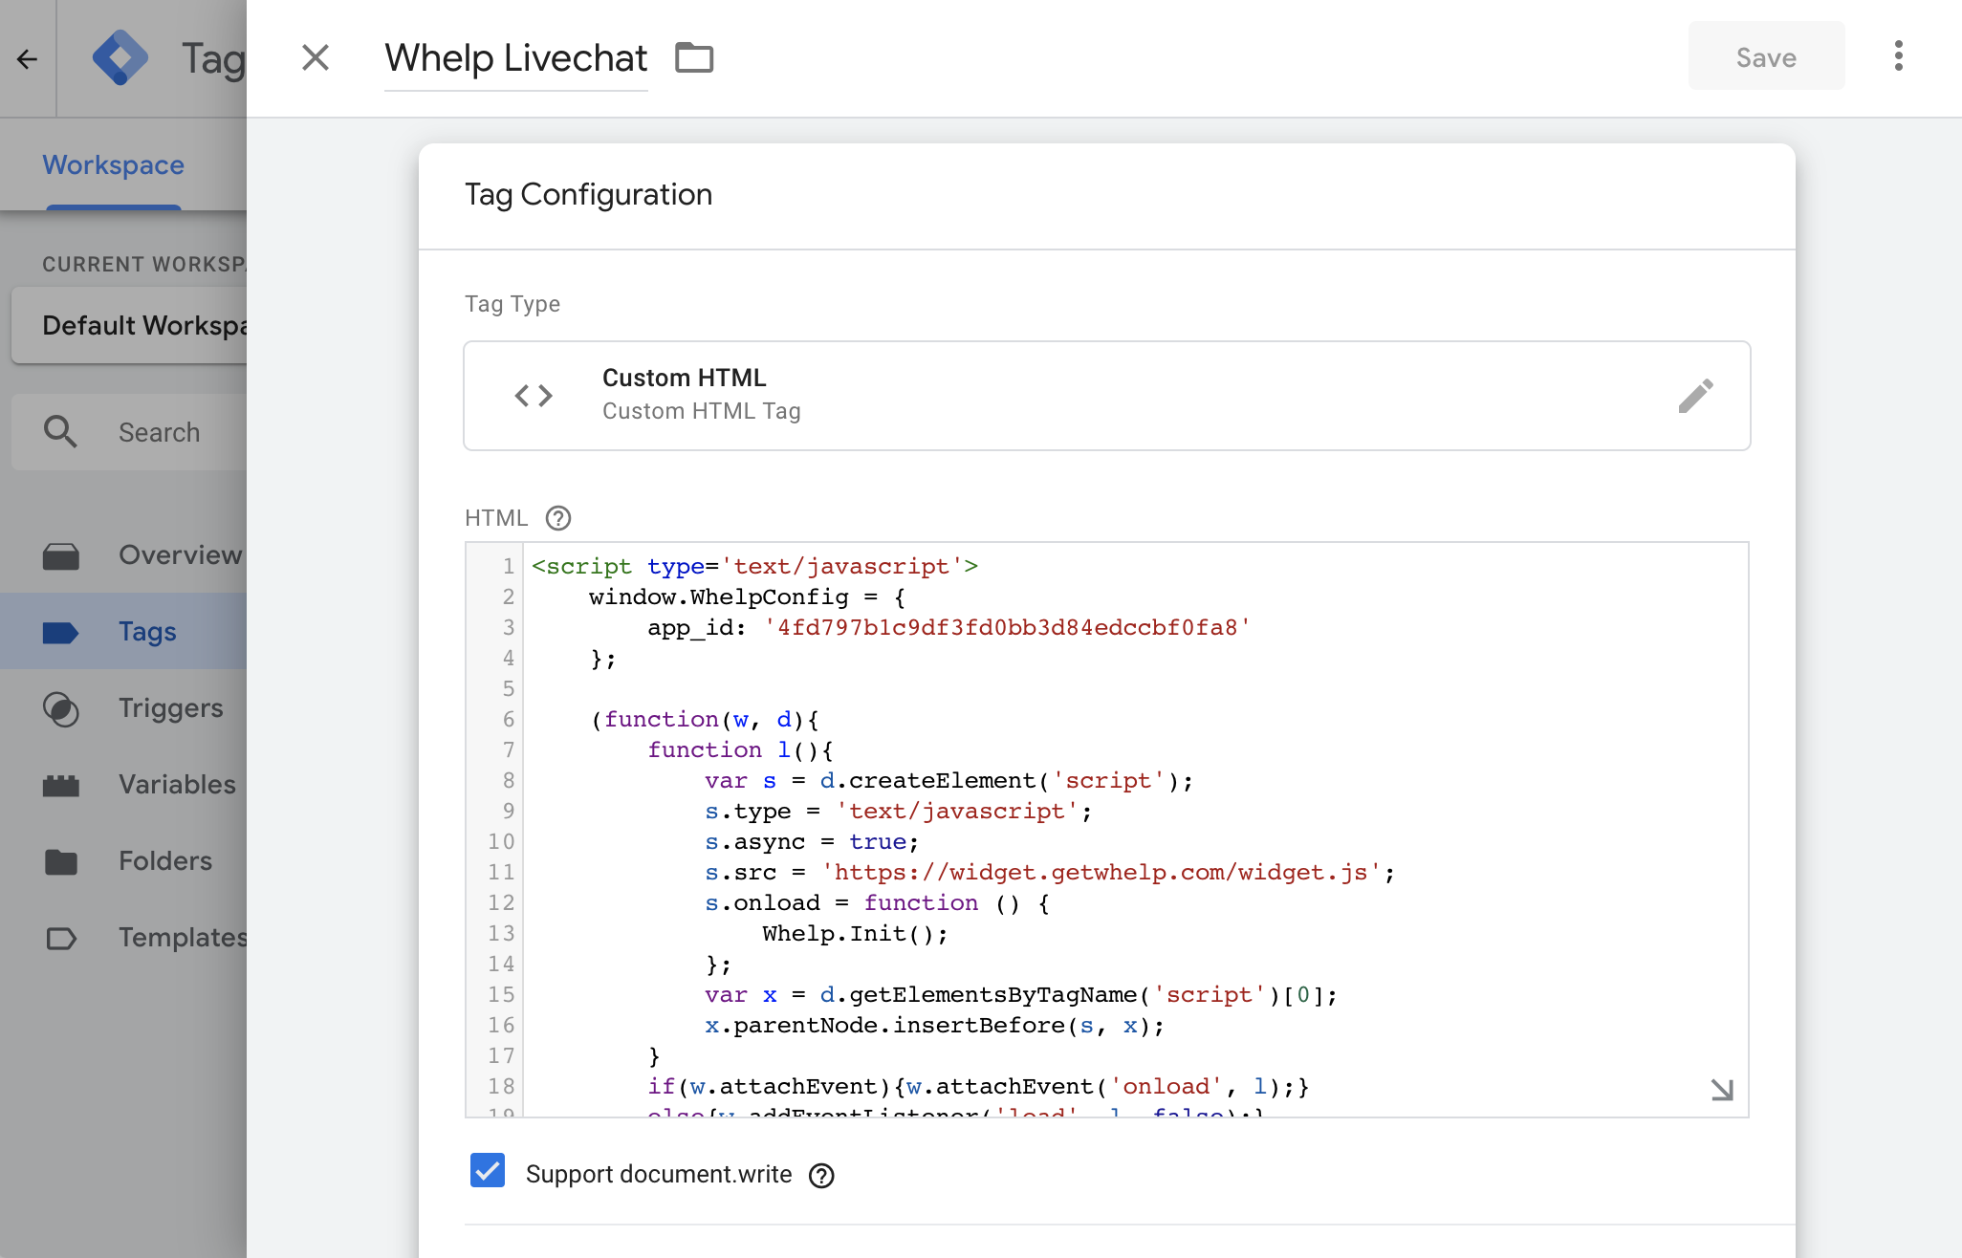Click the Templates outline tag icon
The width and height of the screenshot is (1962, 1258).
point(61,939)
